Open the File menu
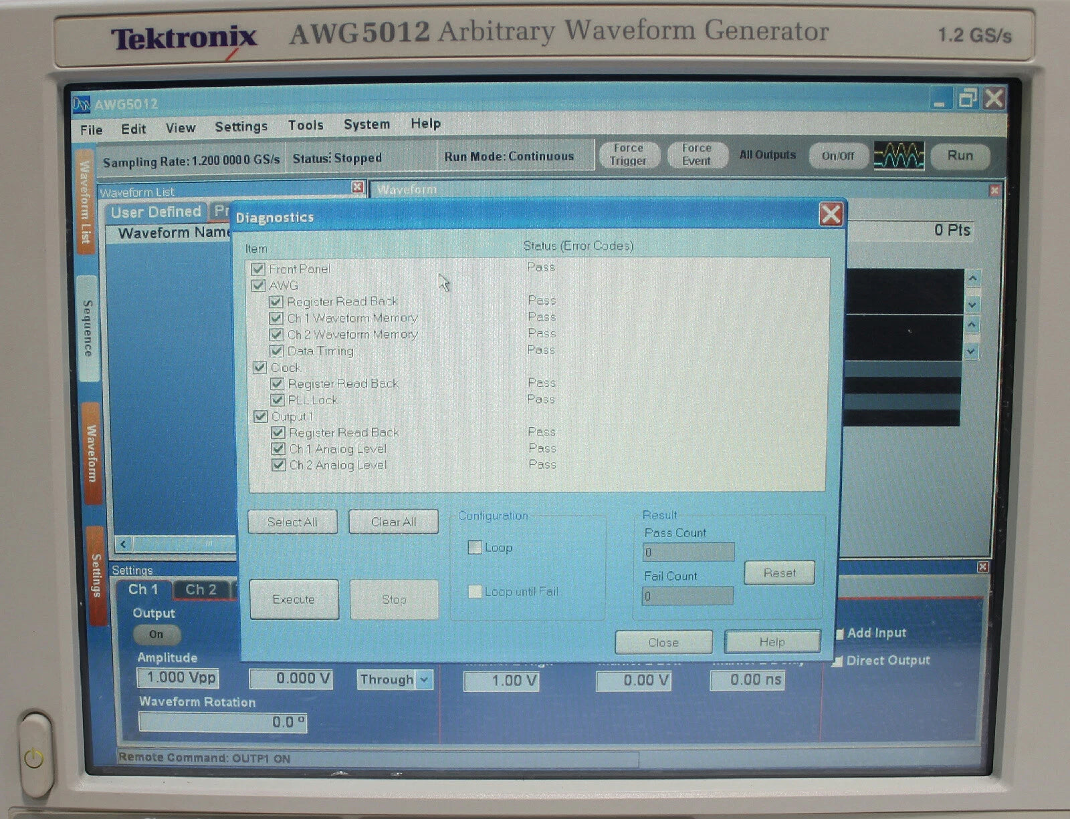This screenshot has height=819, width=1070. click(x=91, y=130)
